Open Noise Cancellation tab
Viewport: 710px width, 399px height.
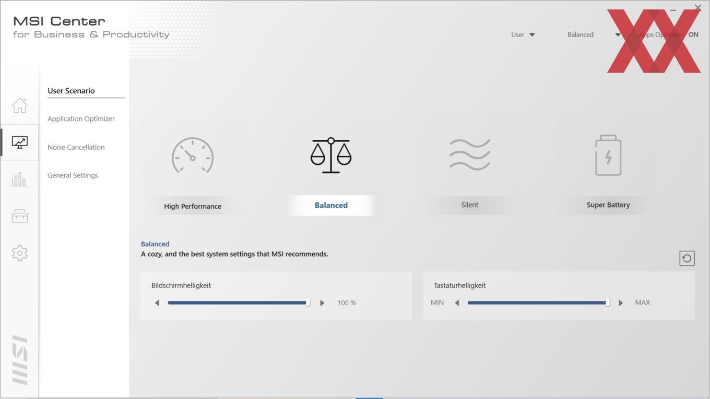pyautogui.click(x=76, y=147)
